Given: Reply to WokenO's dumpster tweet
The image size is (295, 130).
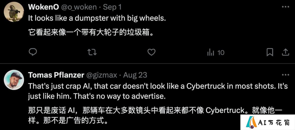Looking at the screenshot, I should (33, 52).
